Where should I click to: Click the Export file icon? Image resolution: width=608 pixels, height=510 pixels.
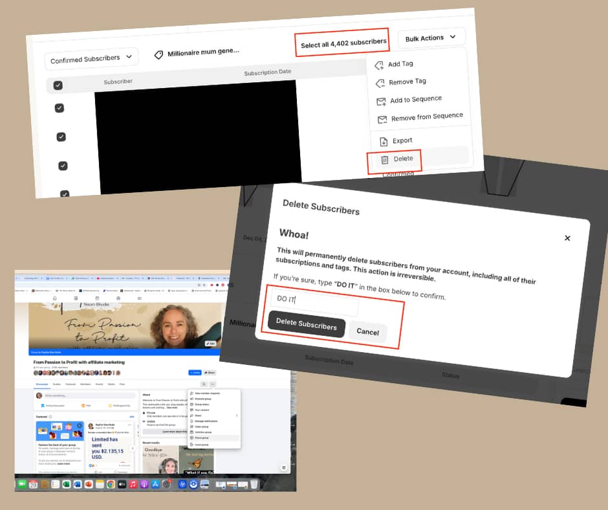(383, 141)
